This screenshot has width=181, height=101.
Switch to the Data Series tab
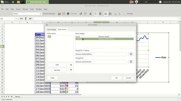click(x=62, y=29)
